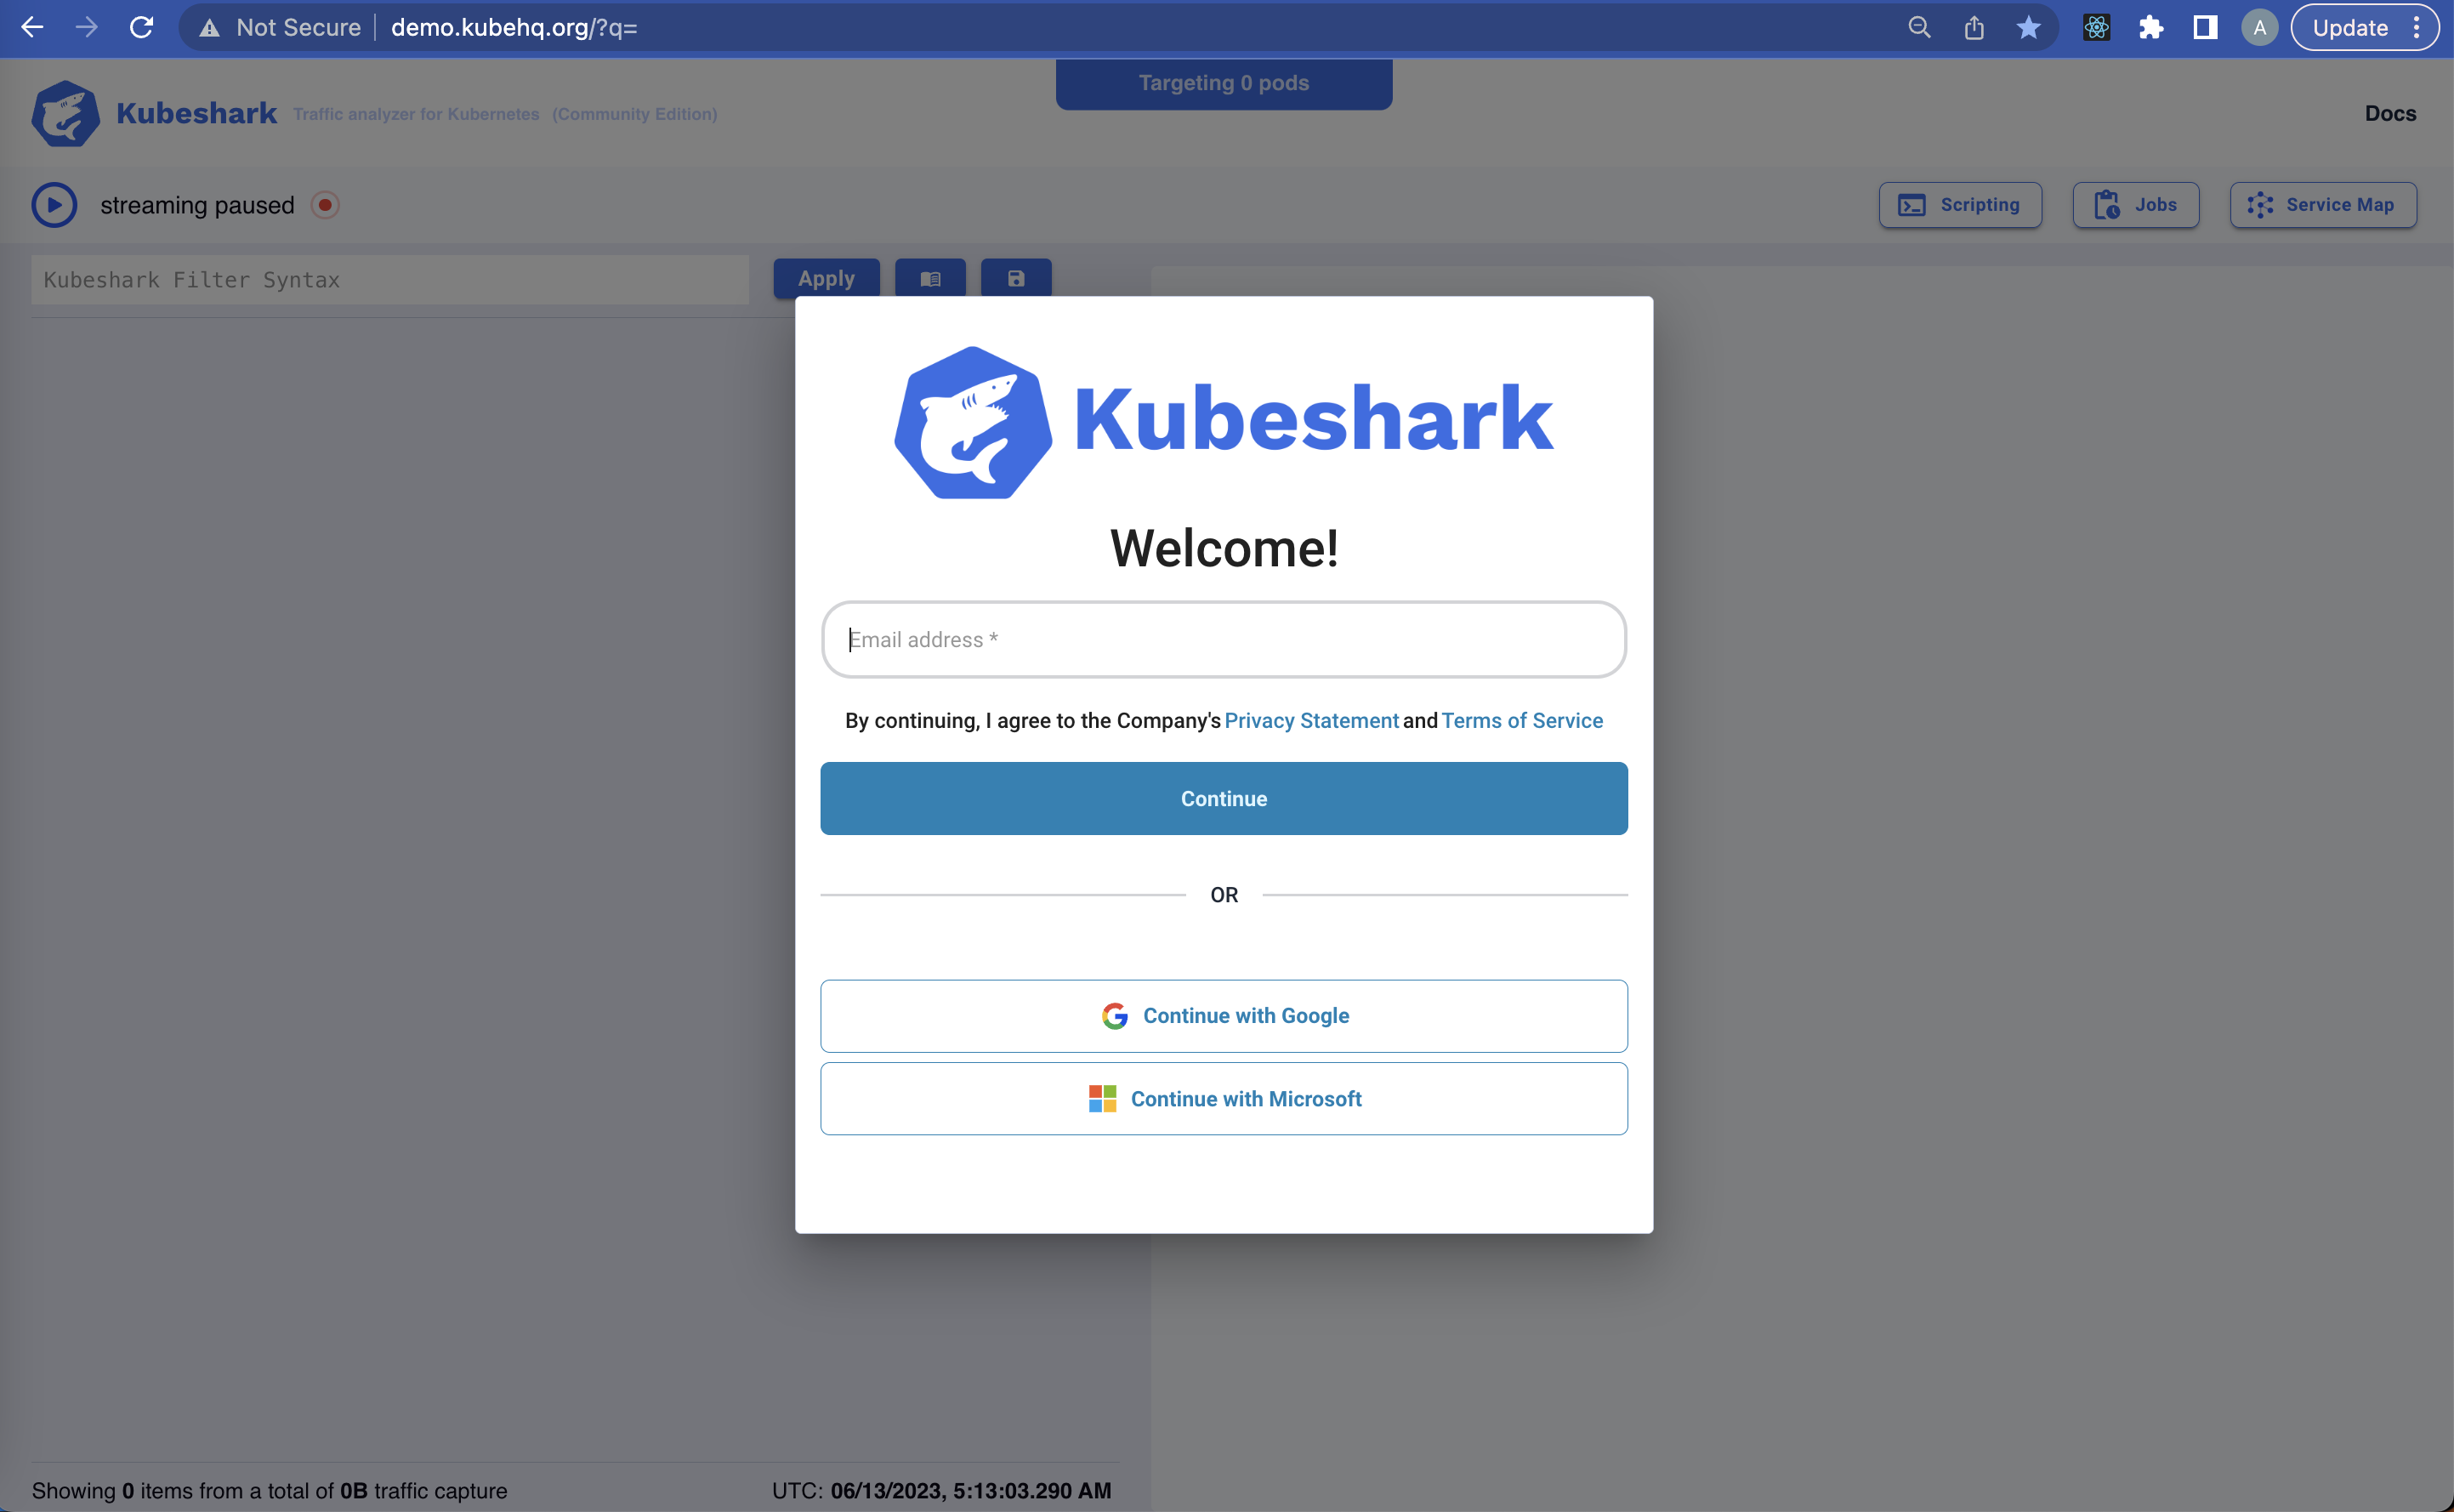Toggle streaming by clicking play button

54,205
